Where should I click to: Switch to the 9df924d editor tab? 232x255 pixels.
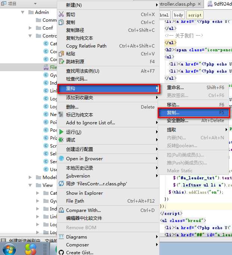pos(219,4)
